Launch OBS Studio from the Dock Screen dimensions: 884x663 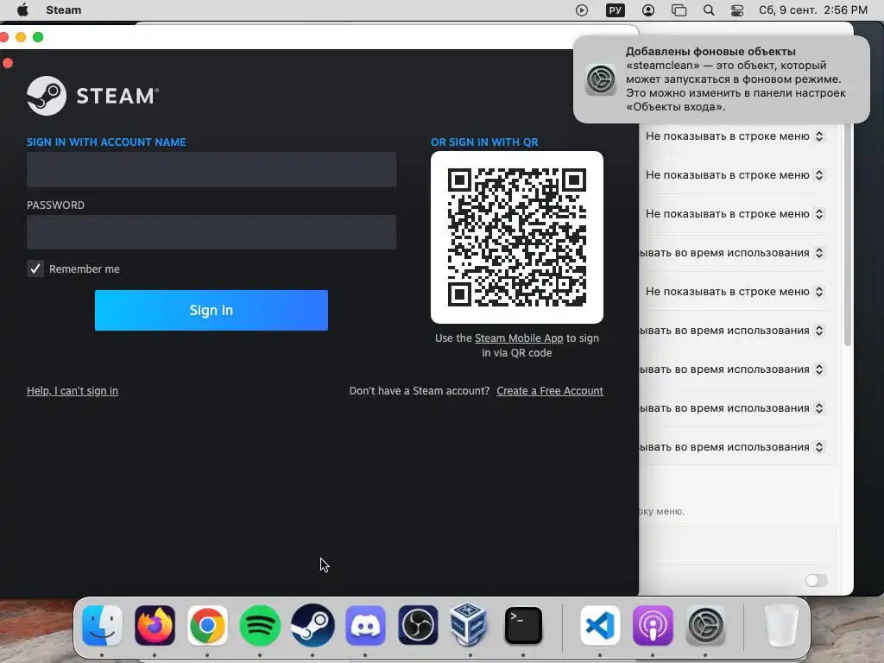[418, 625]
